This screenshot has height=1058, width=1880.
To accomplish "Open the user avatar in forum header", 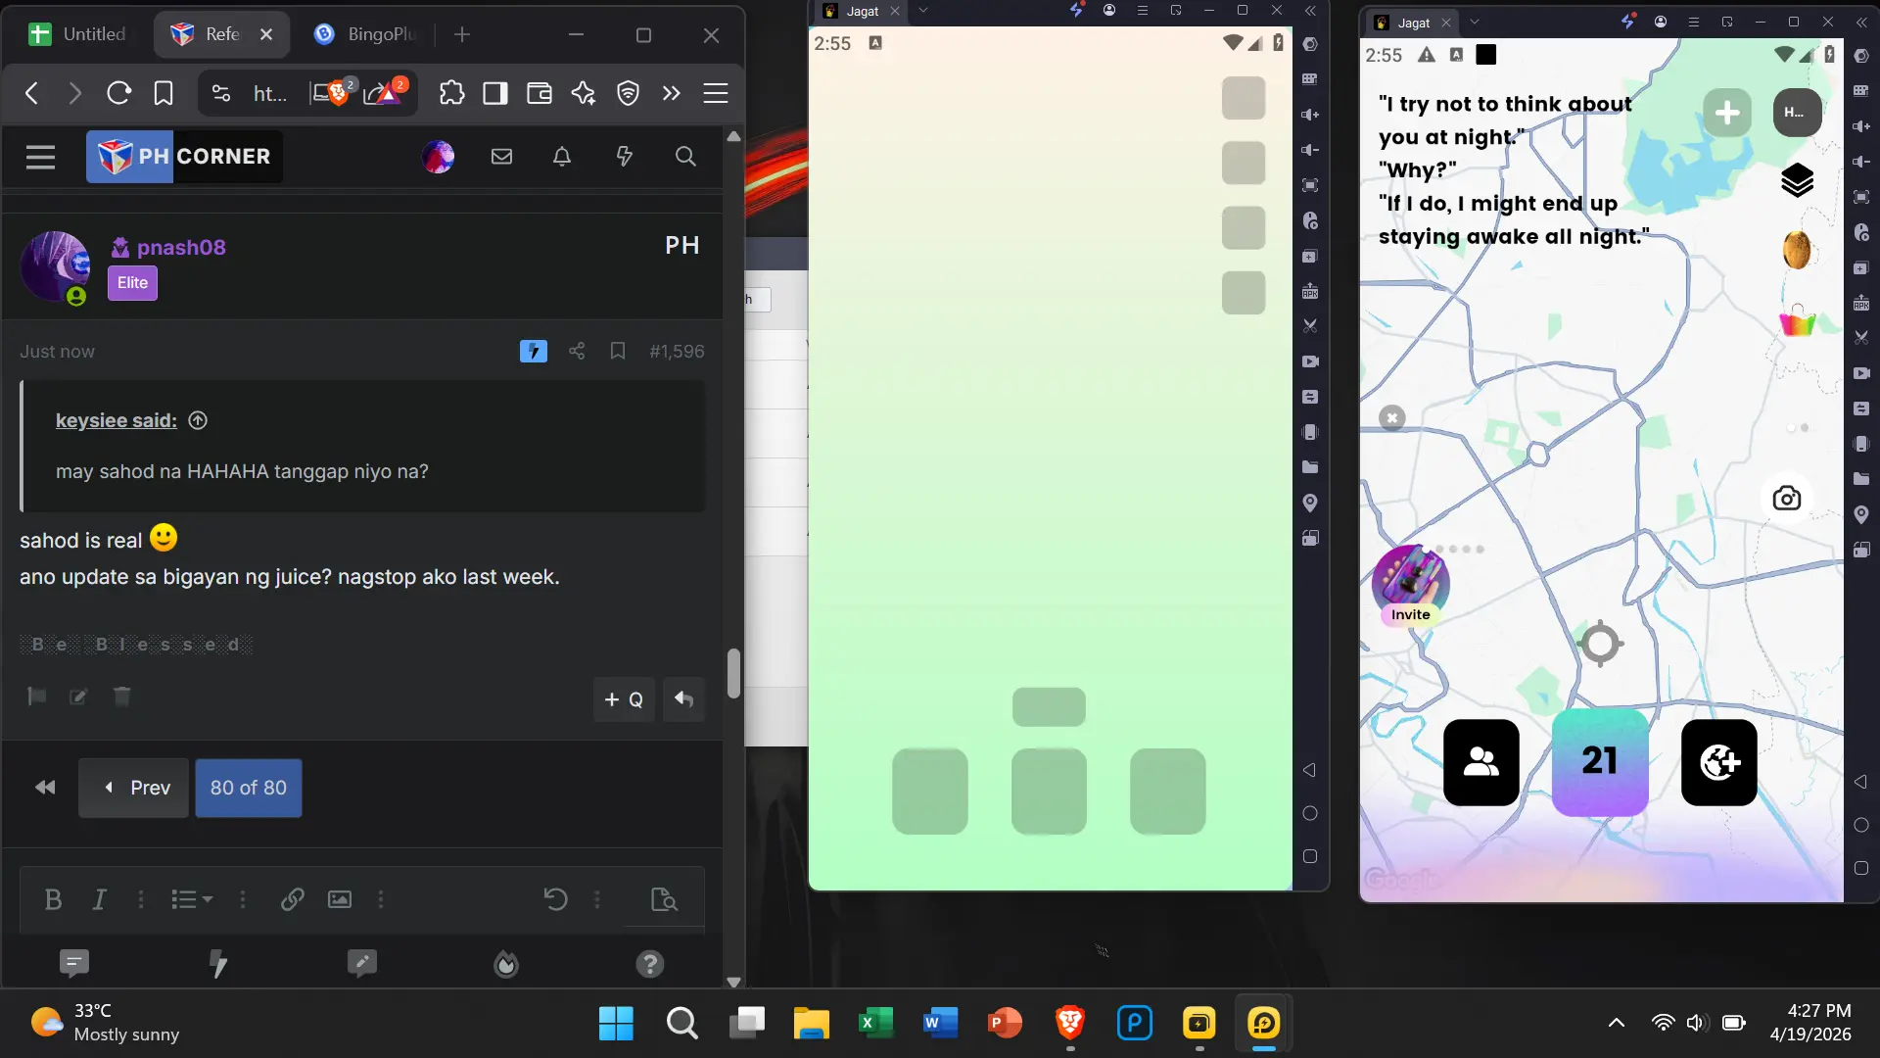I will [x=438, y=157].
